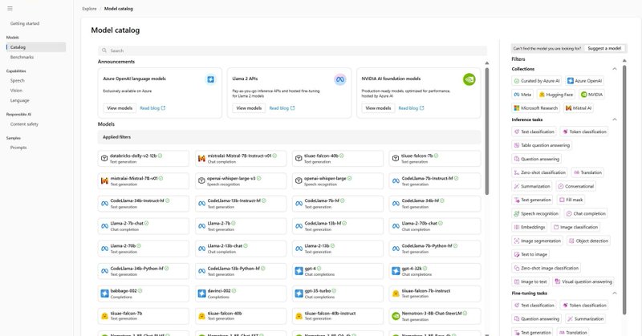Click Explore in the breadcrumb
Viewport: 642px width, 336px height.
tap(89, 9)
